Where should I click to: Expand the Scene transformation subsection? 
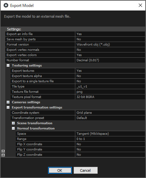click(13, 123)
